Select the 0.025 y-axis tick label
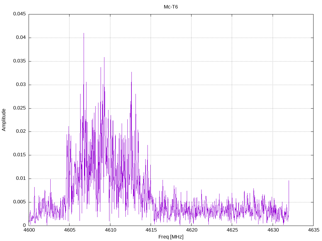Screen dimensions: 322x241 coord(19,108)
